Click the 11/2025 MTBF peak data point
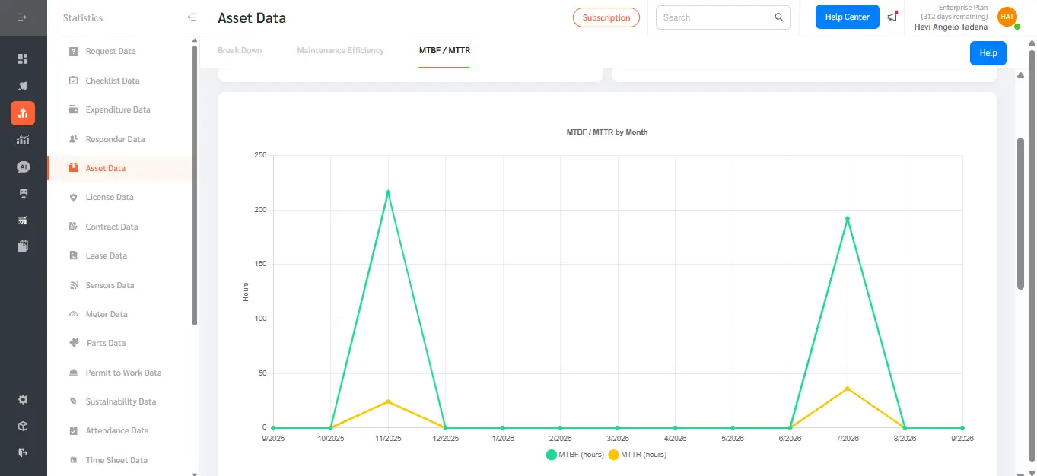The width and height of the screenshot is (1037, 476). coord(388,192)
